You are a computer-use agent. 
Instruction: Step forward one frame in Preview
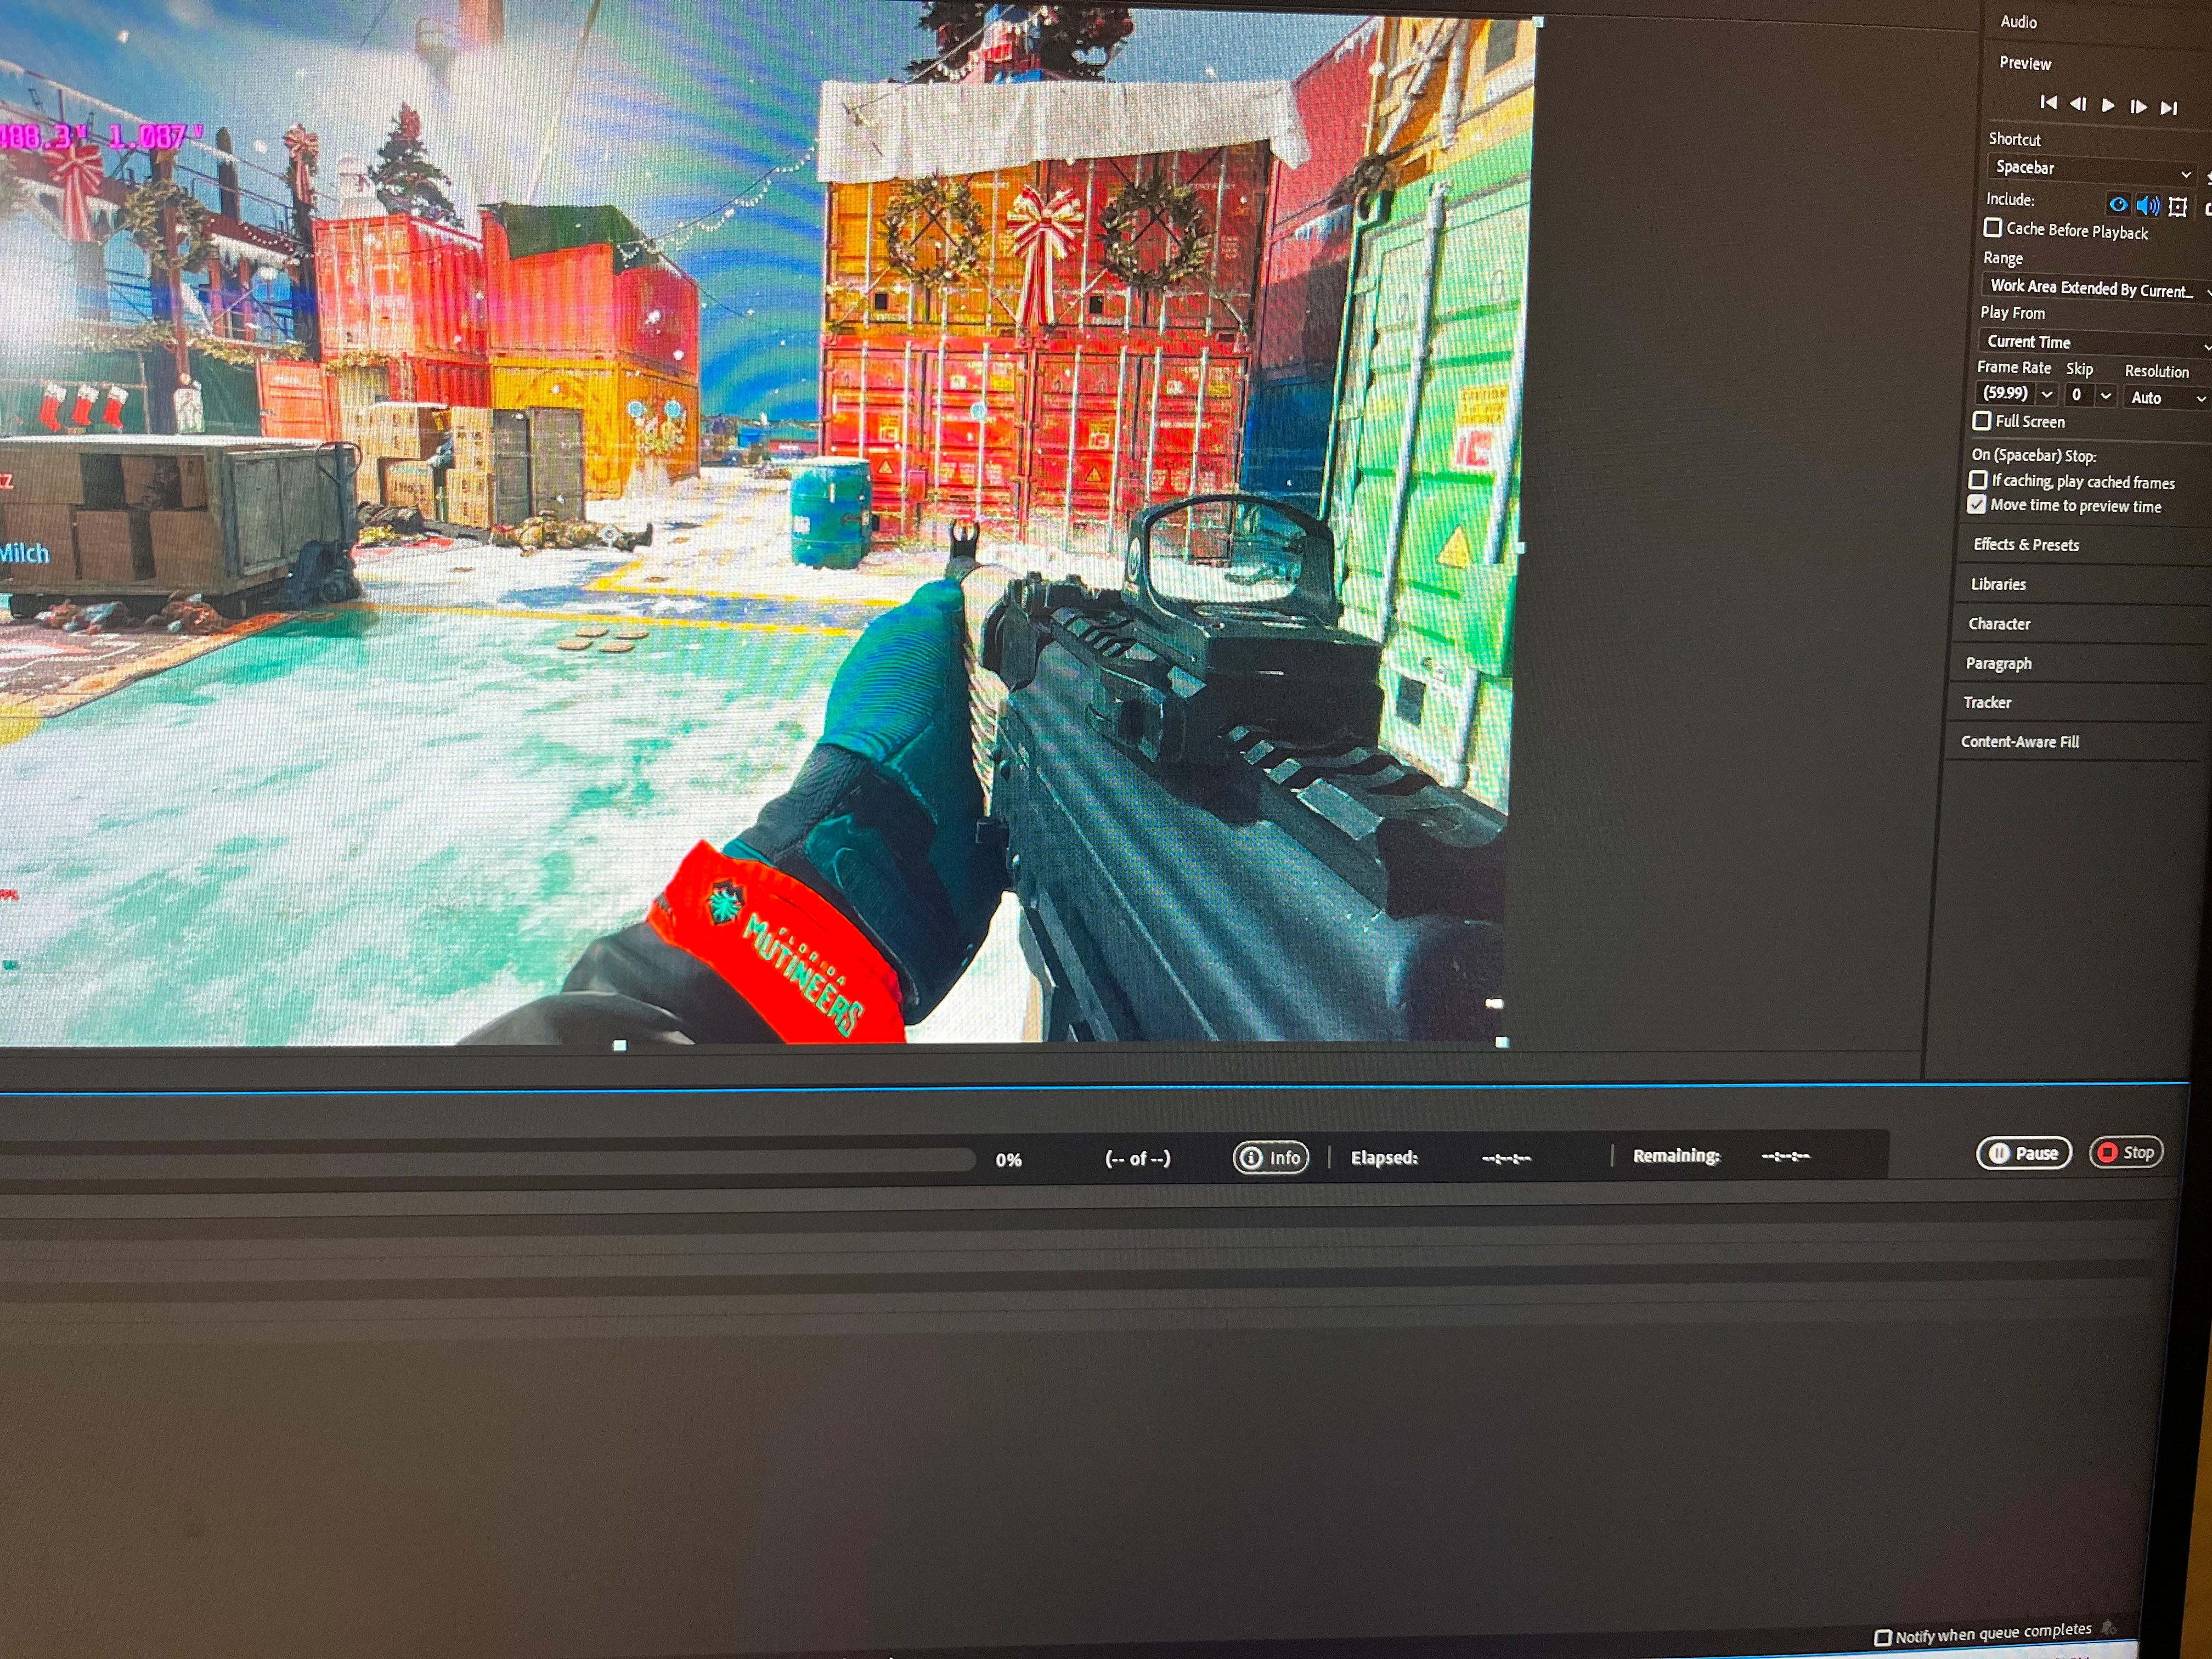click(2138, 106)
